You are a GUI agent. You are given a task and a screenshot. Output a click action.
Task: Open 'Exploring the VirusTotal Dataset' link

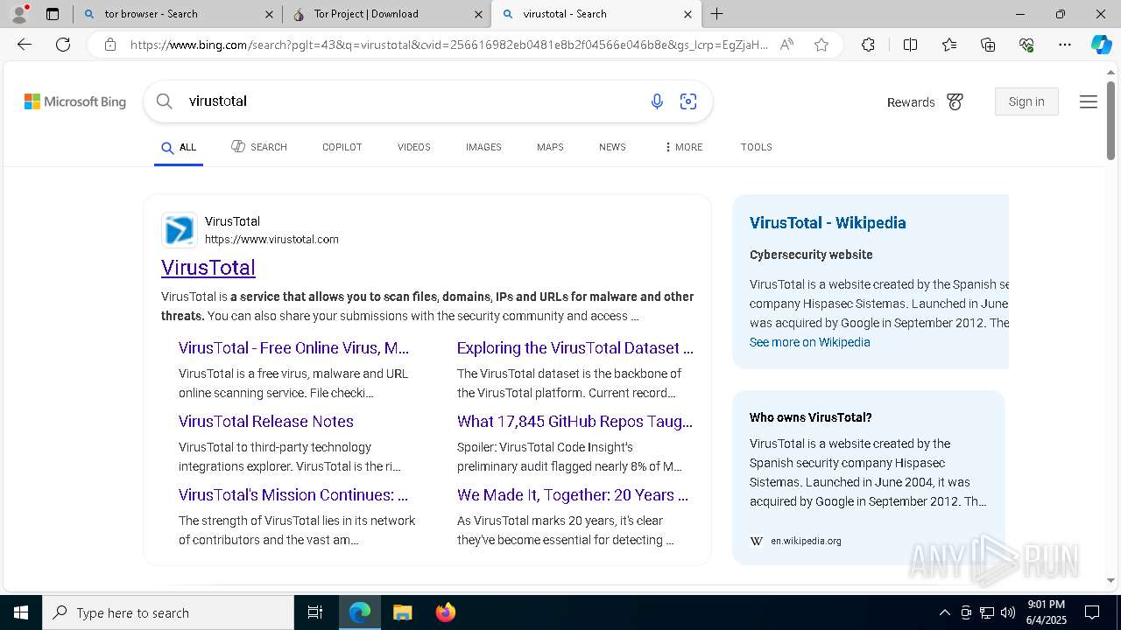pos(575,348)
